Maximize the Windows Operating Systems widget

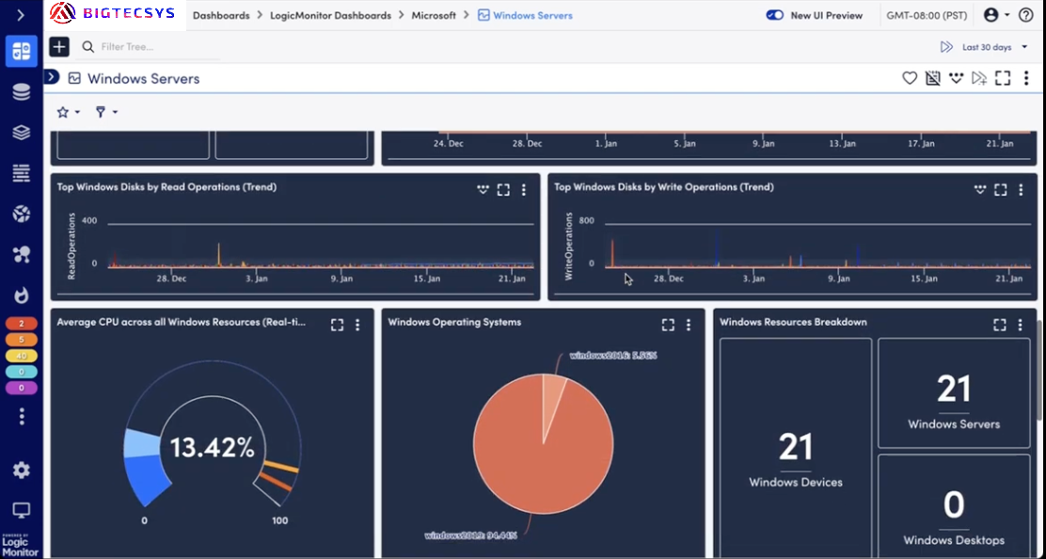[x=668, y=325]
